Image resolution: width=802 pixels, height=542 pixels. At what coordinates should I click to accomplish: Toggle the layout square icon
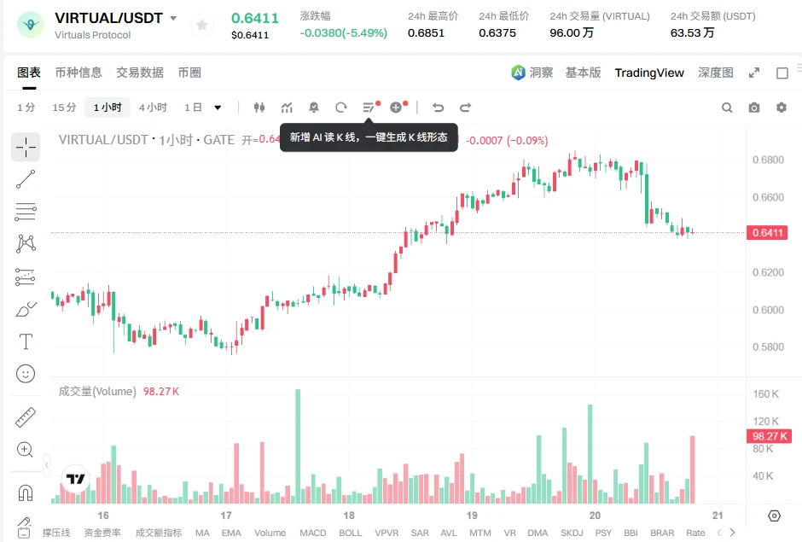click(782, 73)
